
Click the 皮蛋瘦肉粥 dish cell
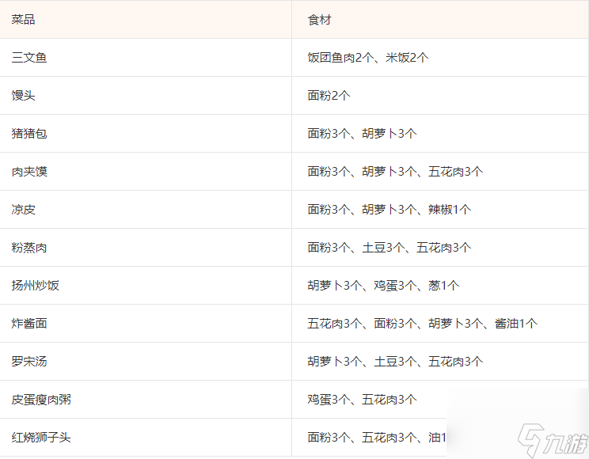41,400
